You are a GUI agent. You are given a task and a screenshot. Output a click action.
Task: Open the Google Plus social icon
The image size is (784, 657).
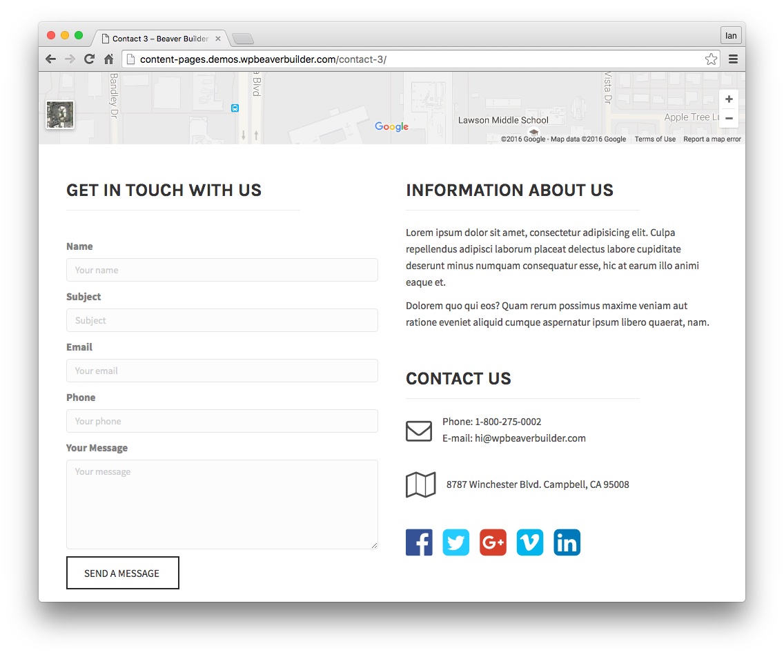493,542
